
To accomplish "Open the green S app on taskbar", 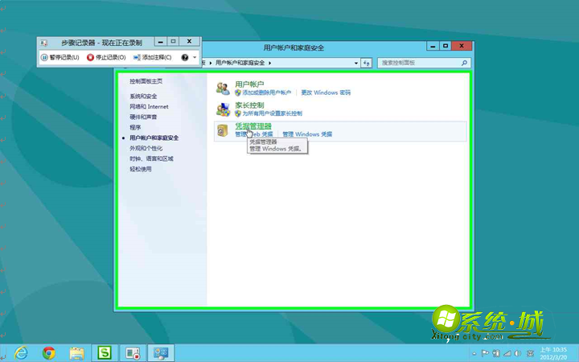I will point(105,353).
